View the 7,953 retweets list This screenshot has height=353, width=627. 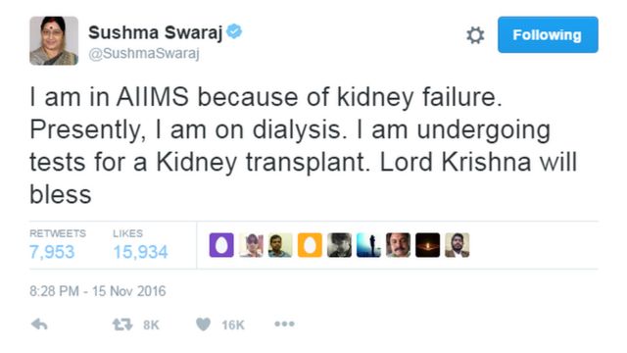[x=52, y=252]
